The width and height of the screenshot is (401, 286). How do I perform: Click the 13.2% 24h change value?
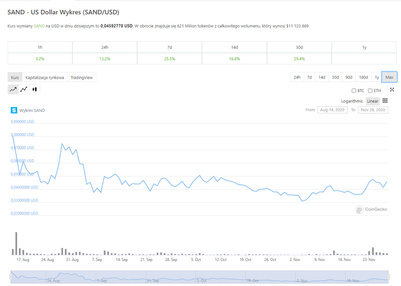point(105,59)
